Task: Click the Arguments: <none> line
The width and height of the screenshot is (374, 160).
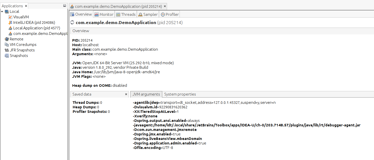Action: (x=90, y=54)
